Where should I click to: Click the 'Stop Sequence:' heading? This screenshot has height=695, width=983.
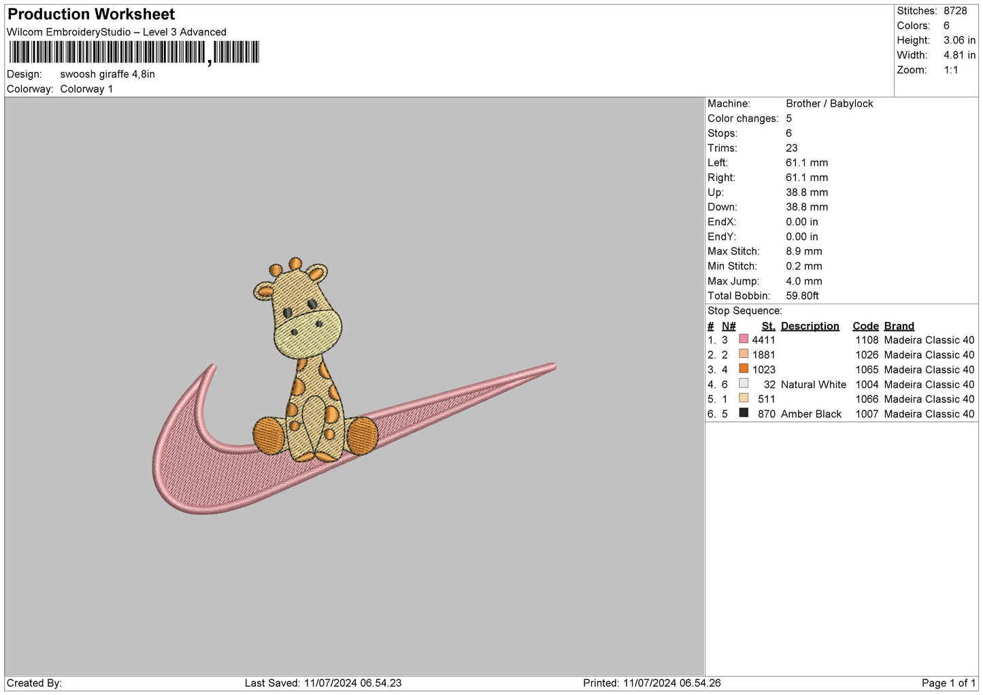(x=744, y=311)
